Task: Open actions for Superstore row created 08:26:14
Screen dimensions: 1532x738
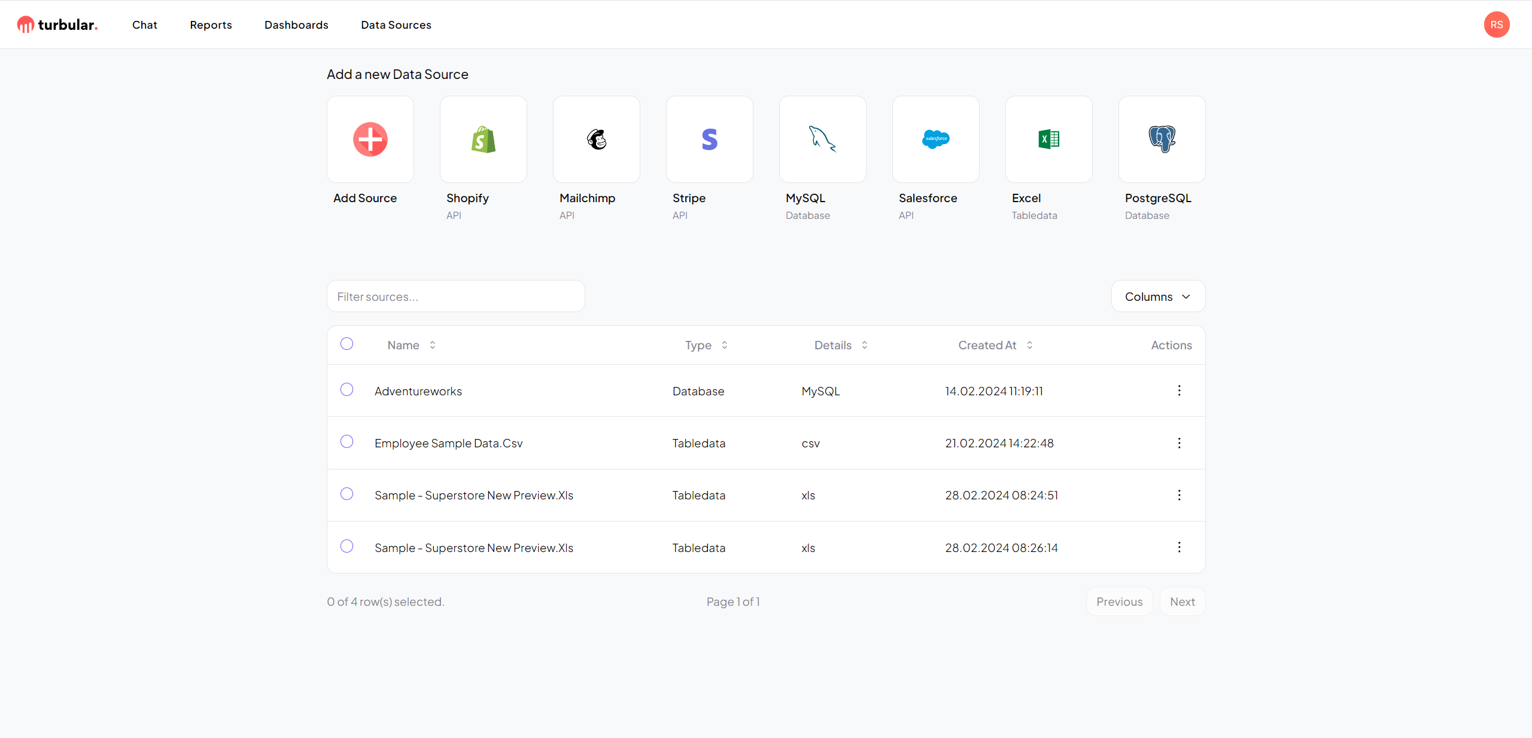Action: [x=1179, y=547]
